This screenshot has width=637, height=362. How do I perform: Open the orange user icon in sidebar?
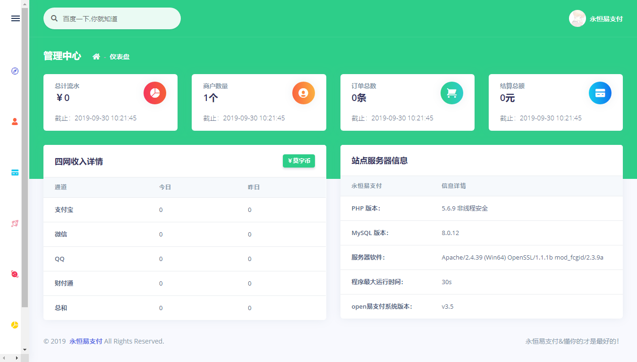pyautogui.click(x=15, y=122)
